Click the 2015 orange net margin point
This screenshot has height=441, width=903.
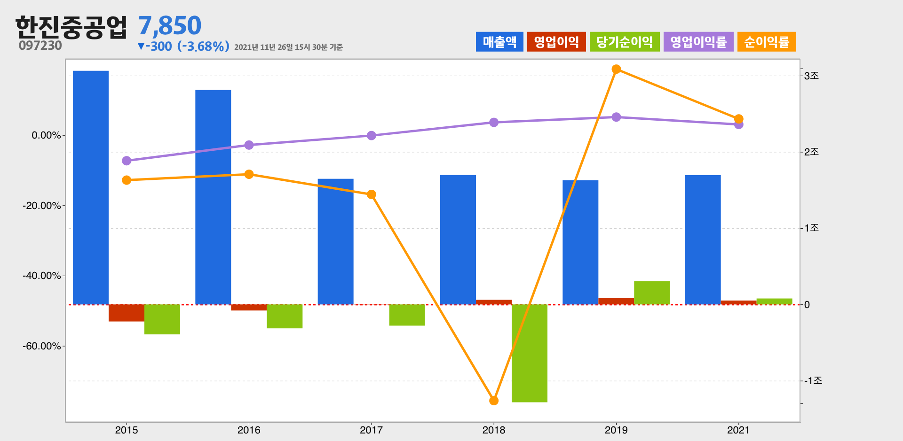[x=127, y=180]
